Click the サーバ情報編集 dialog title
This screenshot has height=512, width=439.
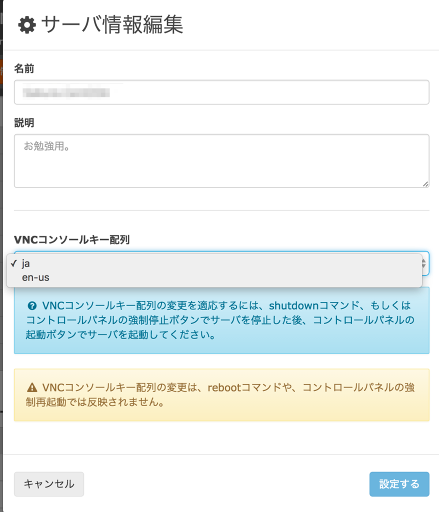pyautogui.click(x=112, y=25)
